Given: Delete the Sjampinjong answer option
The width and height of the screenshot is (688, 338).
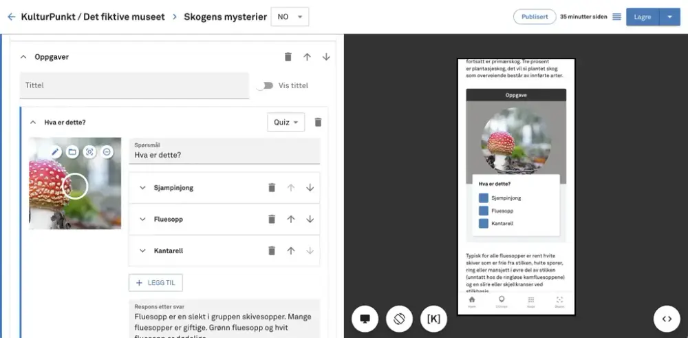Looking at the screenshot, I should point(272,188).
